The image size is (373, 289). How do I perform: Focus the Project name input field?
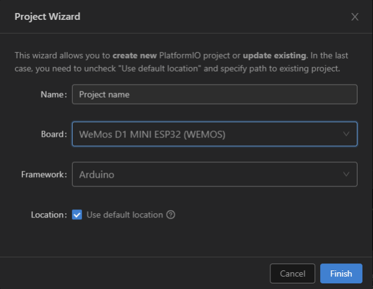coord(214,94)
